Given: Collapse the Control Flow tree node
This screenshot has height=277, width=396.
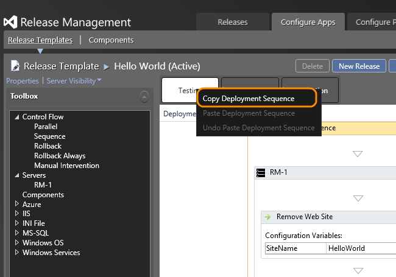Looking at the screenshot, I should [x=17, y=117].
